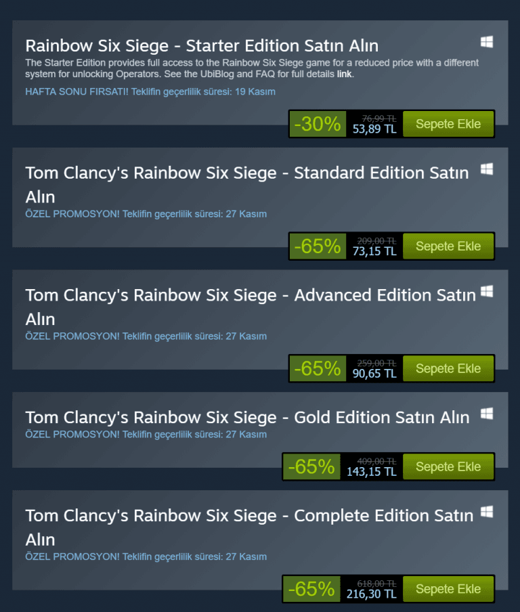
Task: Click Windows icon on Gold Edition row
Action: pyautogui.click(x=487, y=414)
